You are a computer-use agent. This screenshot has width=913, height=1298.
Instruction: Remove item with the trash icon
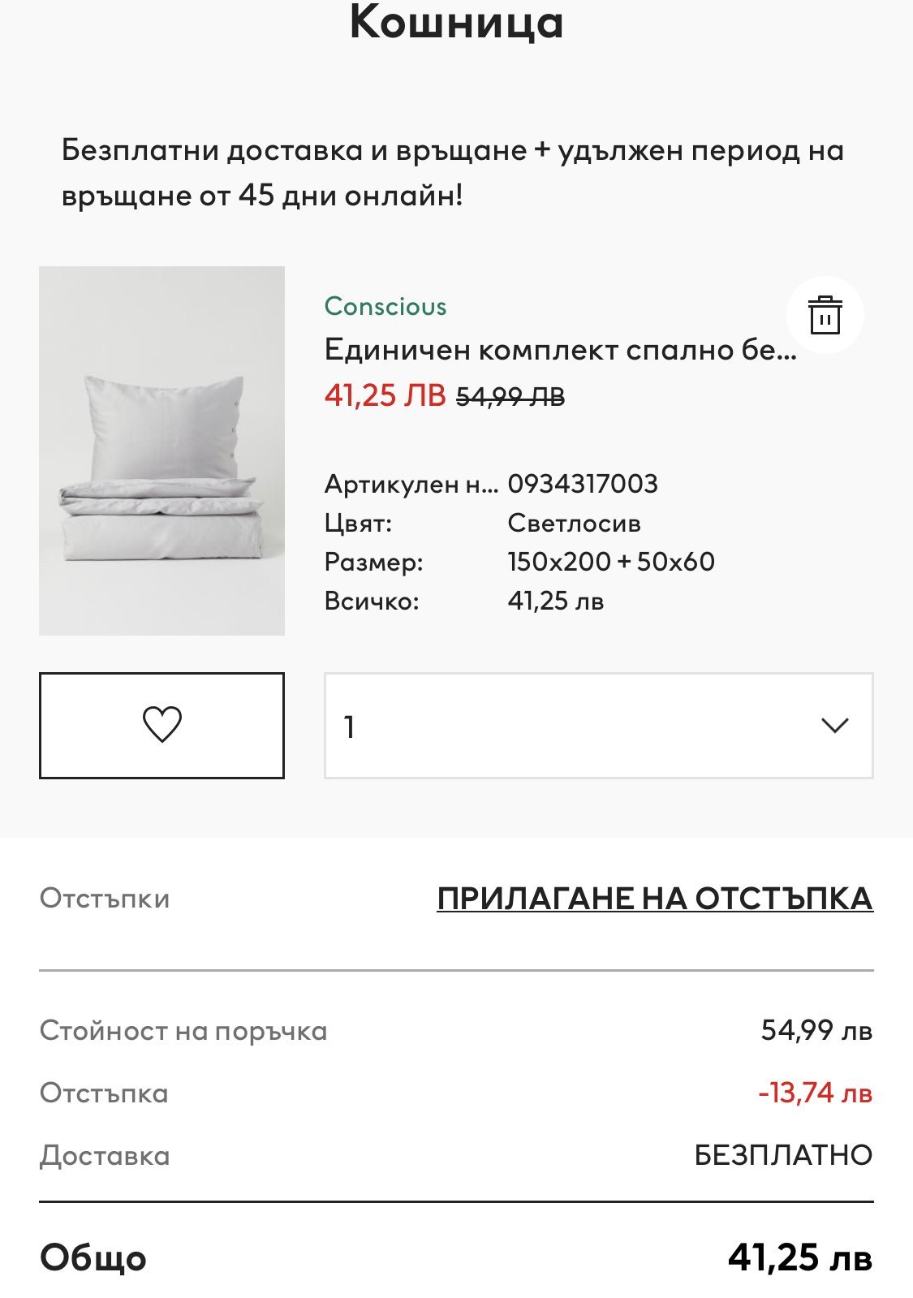tap(825, 315)
